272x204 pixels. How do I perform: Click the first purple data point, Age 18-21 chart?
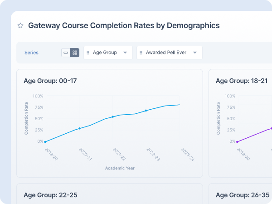pos(237,142)
